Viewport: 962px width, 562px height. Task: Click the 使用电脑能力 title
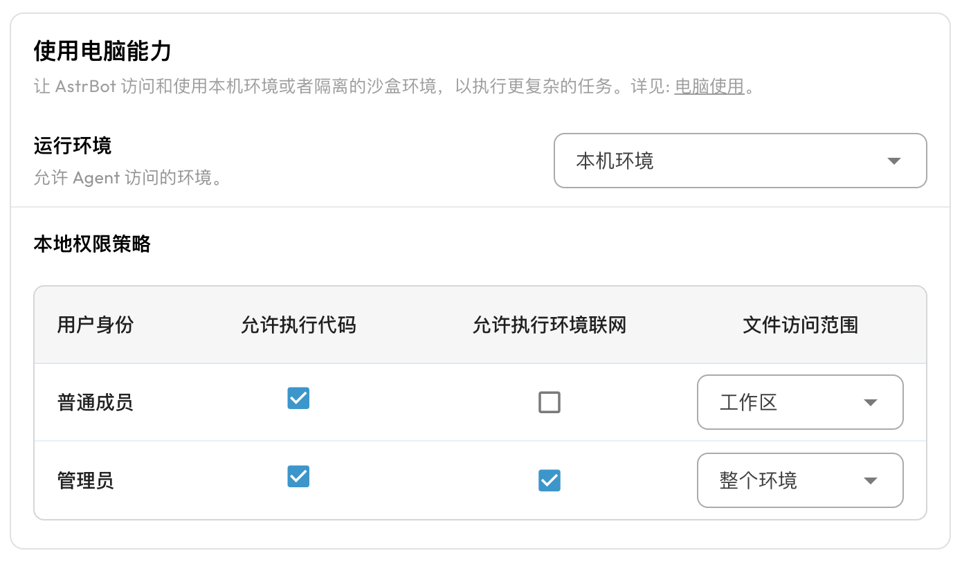pyautogui.click(x=102, y=51)
